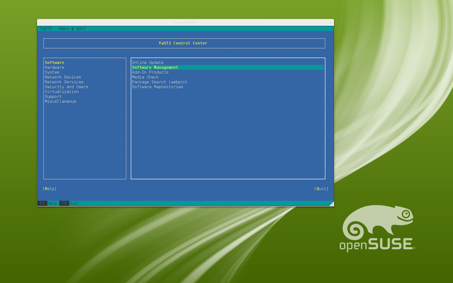Select the Software category
Viewport: 453px width, 283px height.
[x=54, y=63]
